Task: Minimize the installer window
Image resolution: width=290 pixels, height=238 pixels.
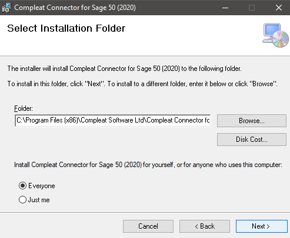Action: click(225, 8)
